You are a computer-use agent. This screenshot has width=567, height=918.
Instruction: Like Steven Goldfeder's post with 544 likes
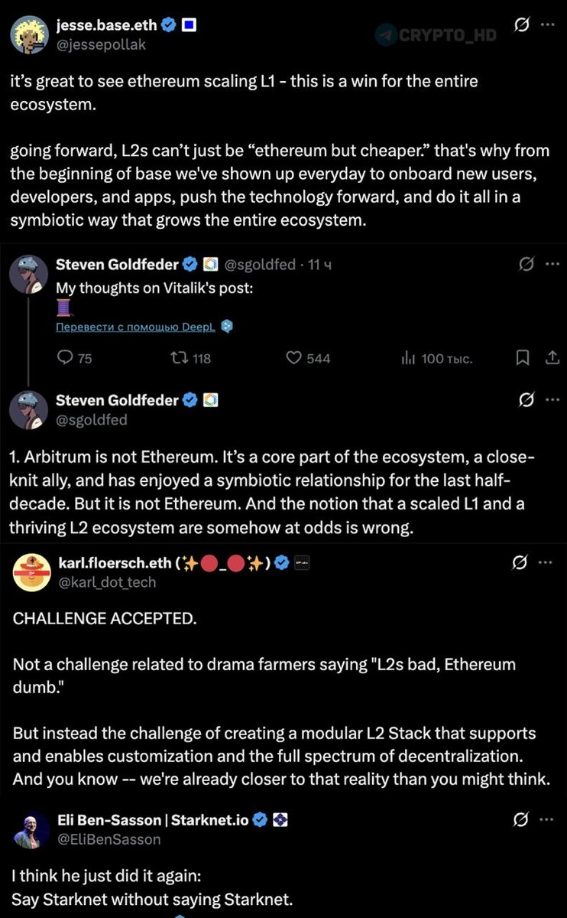[294, 357]
